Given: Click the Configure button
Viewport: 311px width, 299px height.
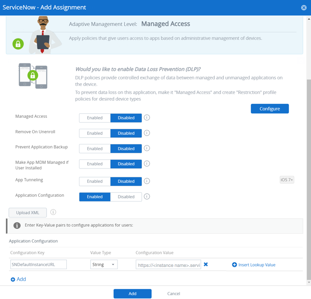Looking at the screenshot, I should [270, 109].
